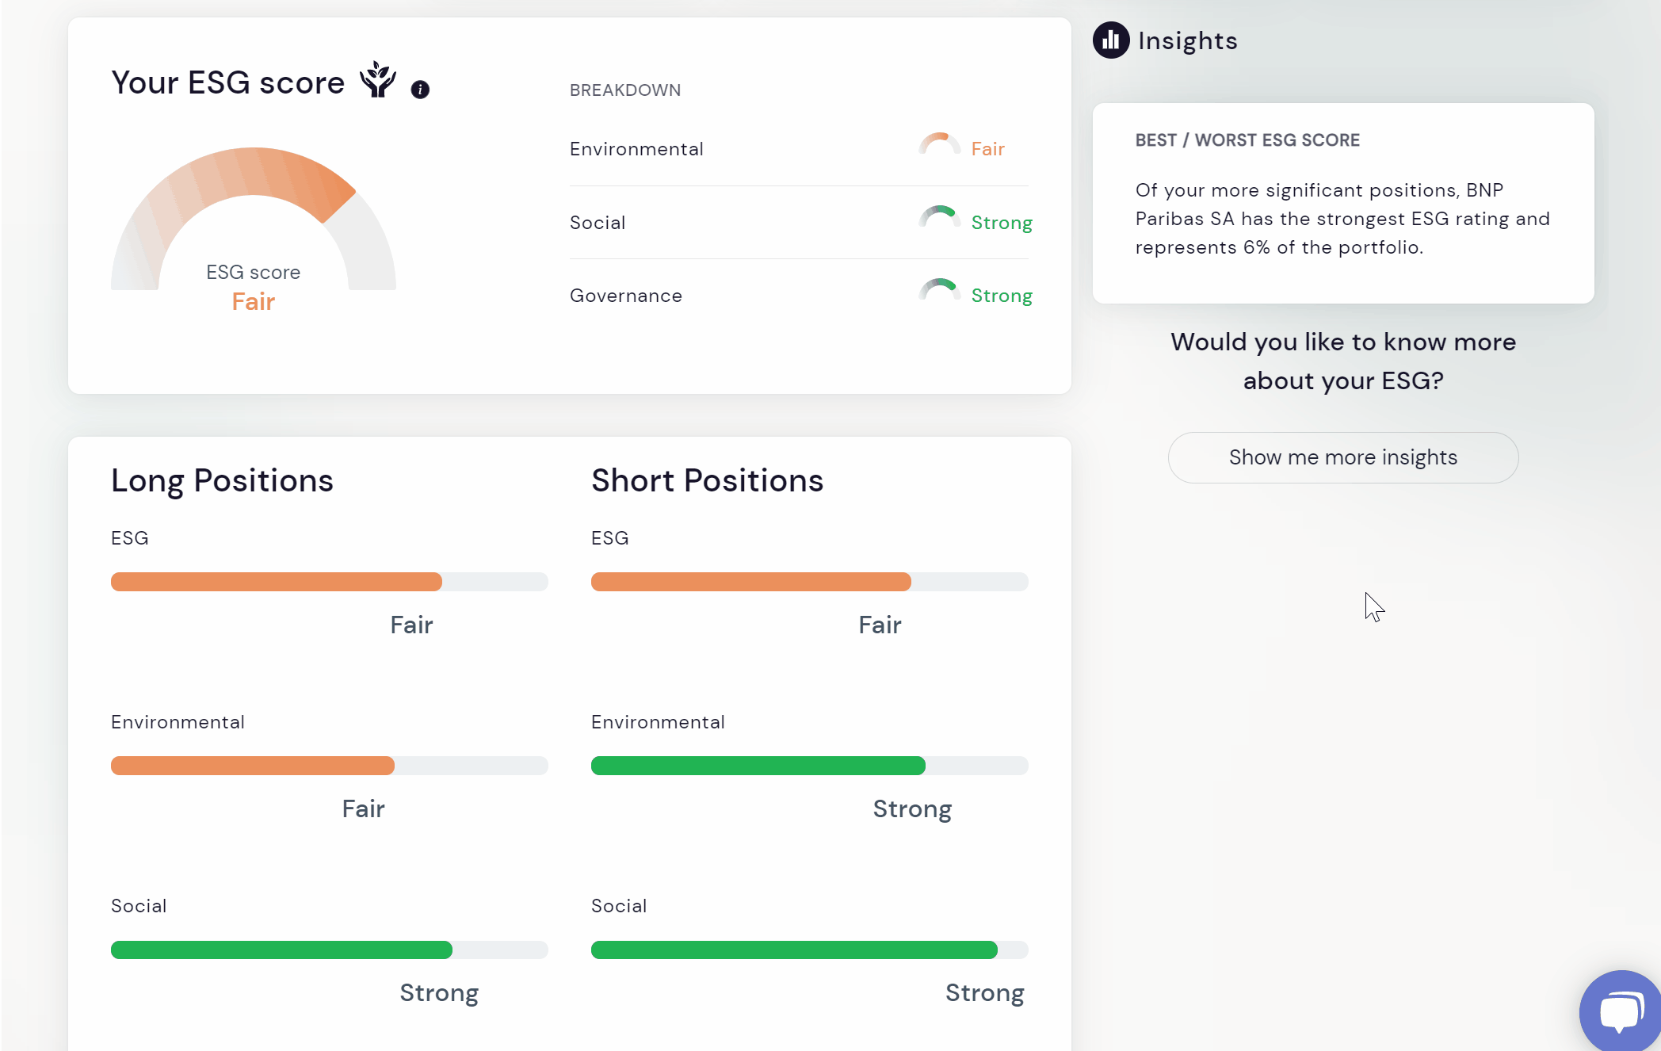The image size is (1661, 1051).
Task: Click Short Positions Environmental green bar
Action: pyautogui.click(x=758, y=766)
